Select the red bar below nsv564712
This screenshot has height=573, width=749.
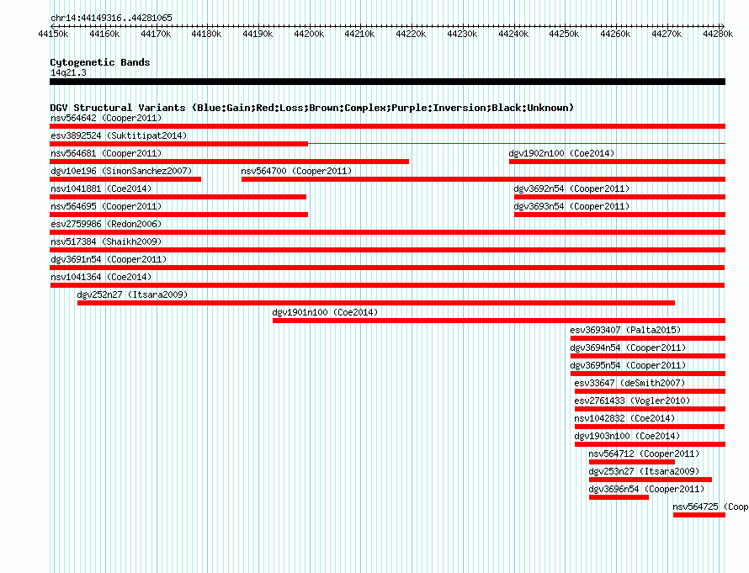coord(632,462)
